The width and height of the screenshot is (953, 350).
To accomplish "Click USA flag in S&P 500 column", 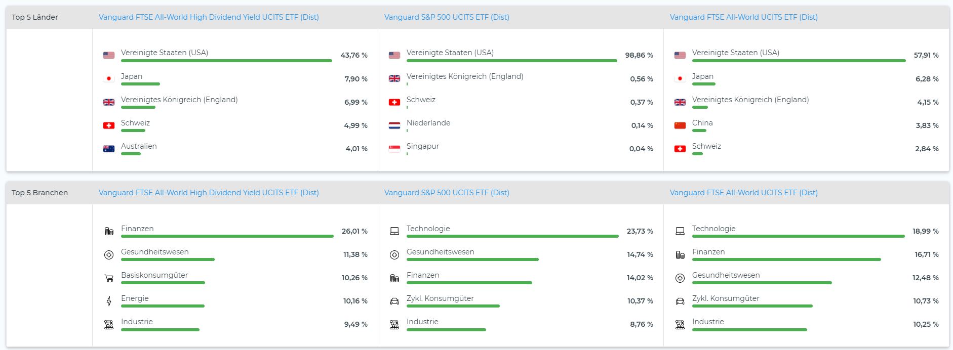I will click(x=394, y=55).
